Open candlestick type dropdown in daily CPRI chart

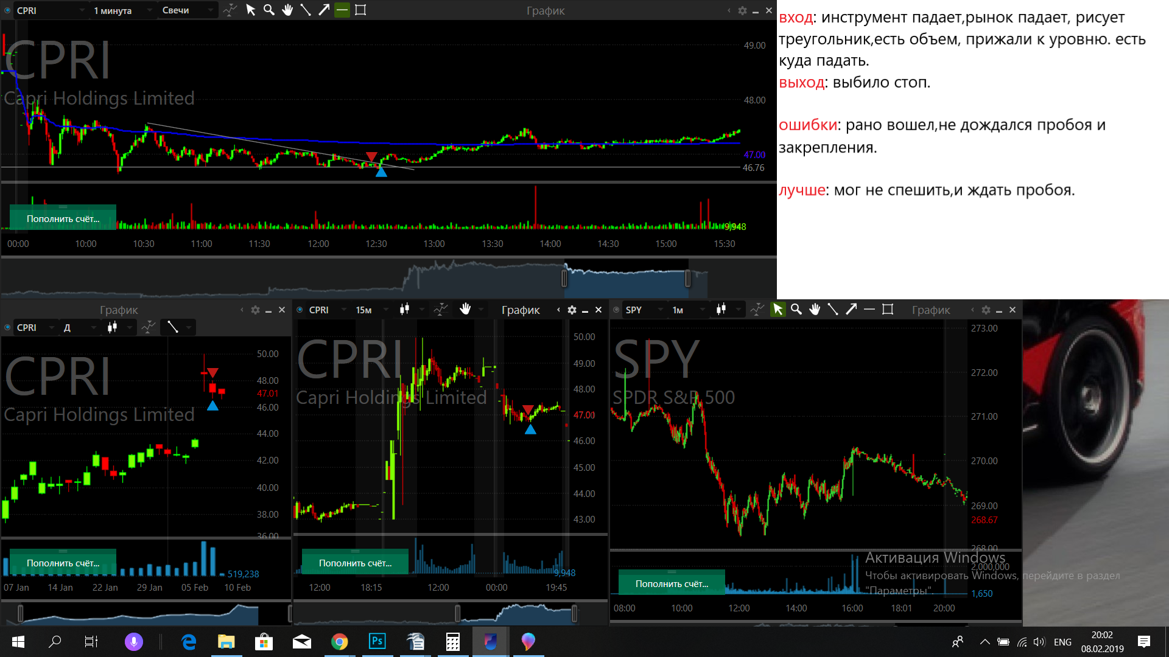tap(119, 327)
